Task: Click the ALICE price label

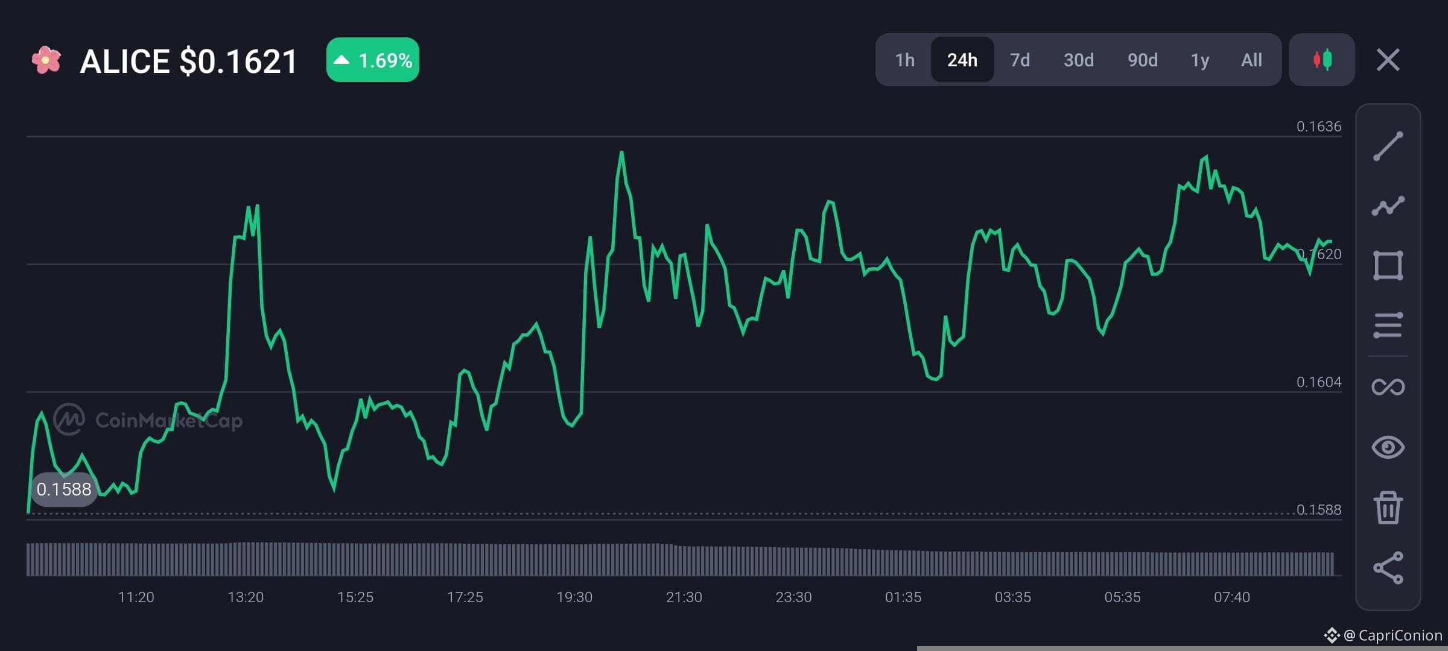Action: (187, 60)
